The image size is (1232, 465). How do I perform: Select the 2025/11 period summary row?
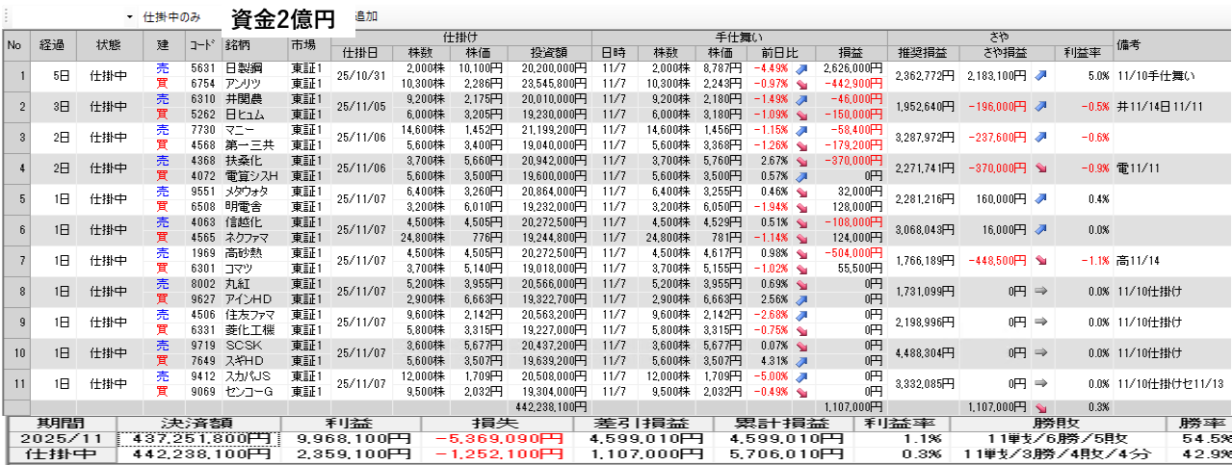(60, 438)
